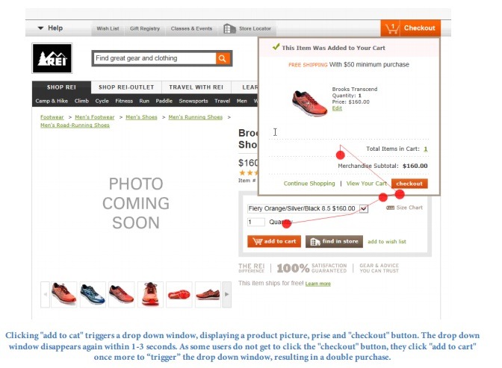Focus the Quantity input field

(x=255, y=222)
